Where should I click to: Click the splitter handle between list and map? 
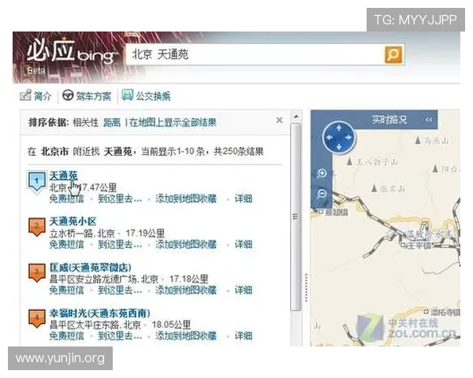tap(306, 287)
